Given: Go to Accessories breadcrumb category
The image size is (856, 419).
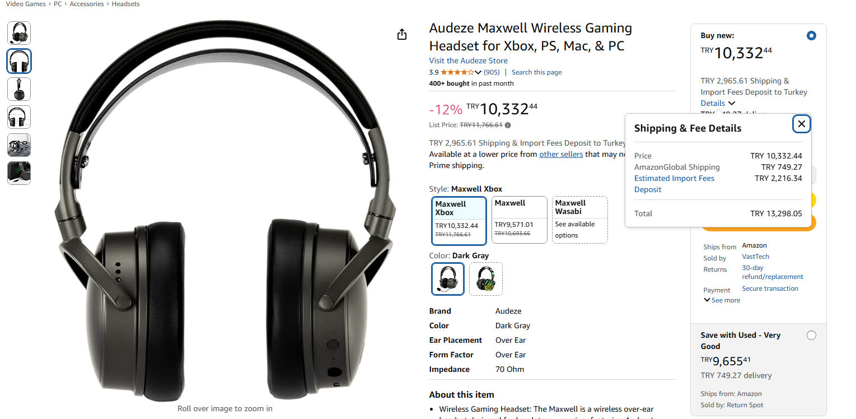Looking at the screenshot, I should click(x=87, y=4).
